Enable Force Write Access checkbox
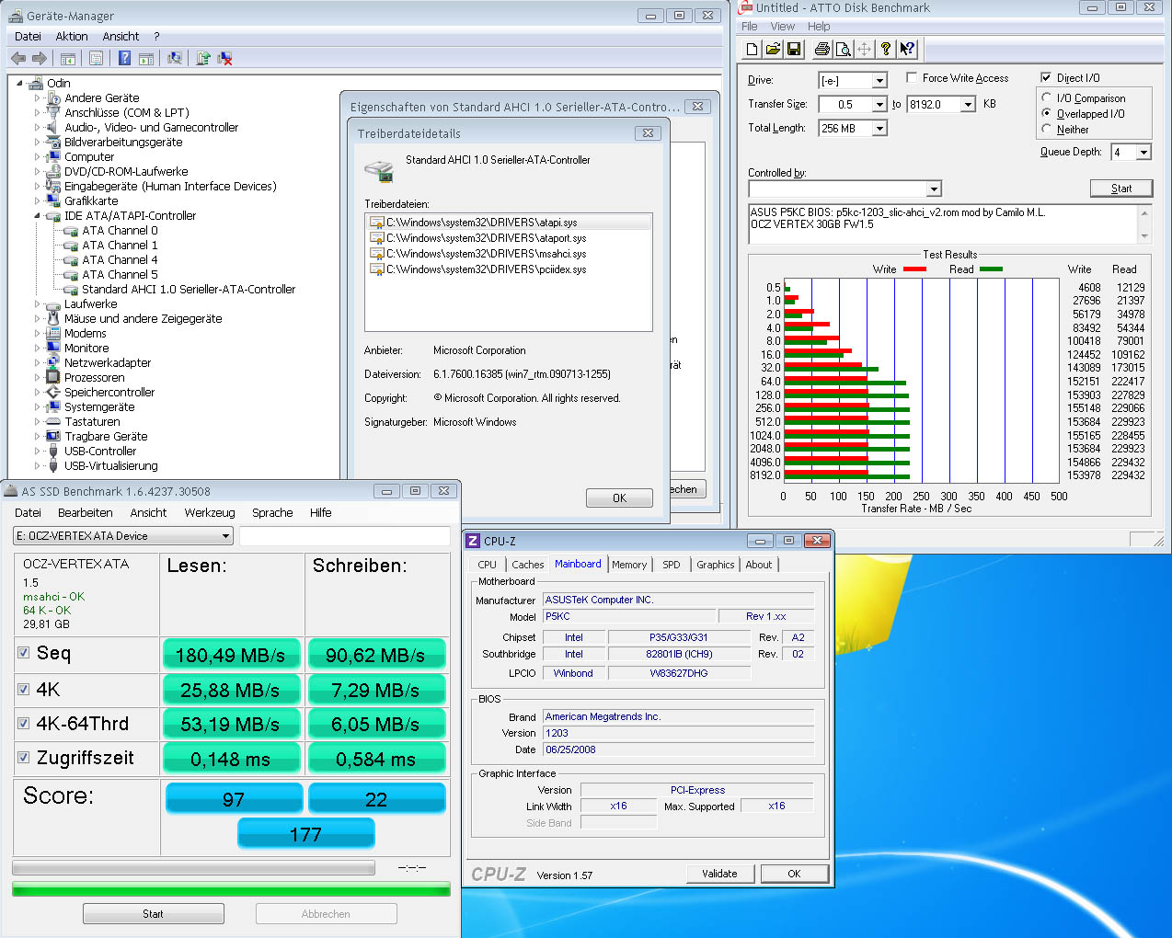This screenshot has height=938, width=1172. [912, 77]
